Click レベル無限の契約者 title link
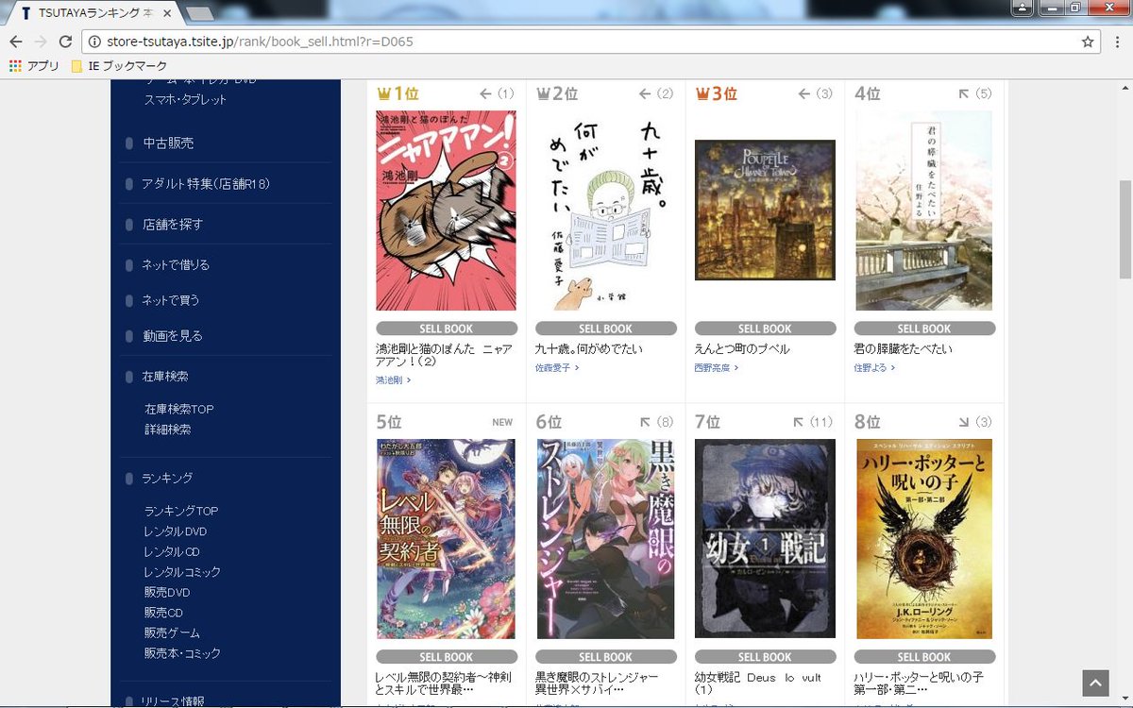This screenshot has width=1133, height=708. click(444, 684)
